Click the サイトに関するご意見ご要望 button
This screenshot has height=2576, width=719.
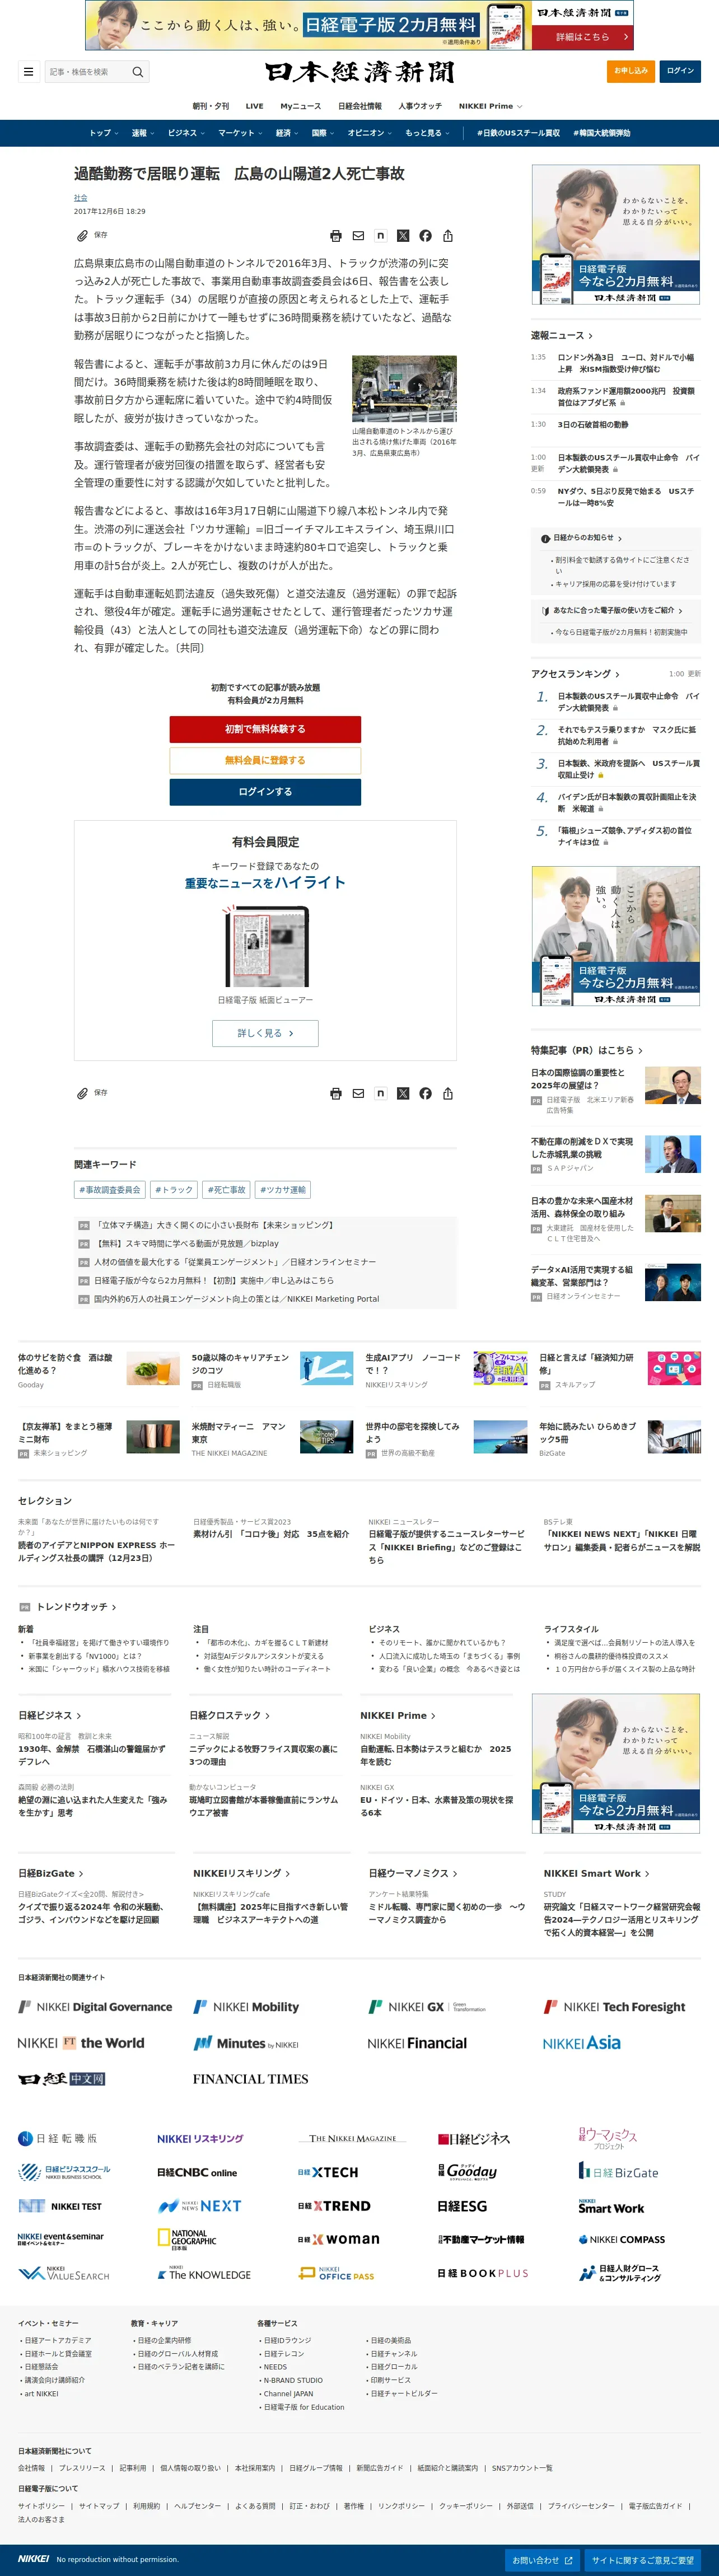642,2560
